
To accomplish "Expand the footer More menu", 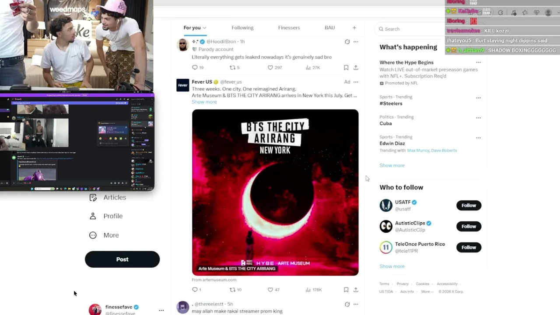I will [427, 292].
